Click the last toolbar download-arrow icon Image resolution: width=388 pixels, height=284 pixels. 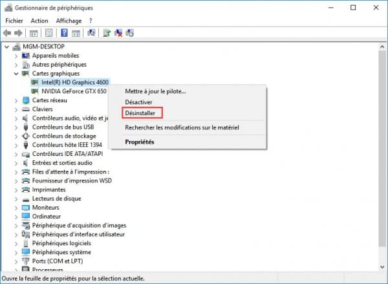130,33
